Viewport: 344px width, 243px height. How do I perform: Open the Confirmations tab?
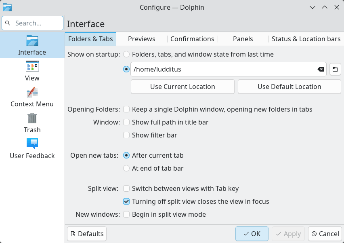point(192,39)
